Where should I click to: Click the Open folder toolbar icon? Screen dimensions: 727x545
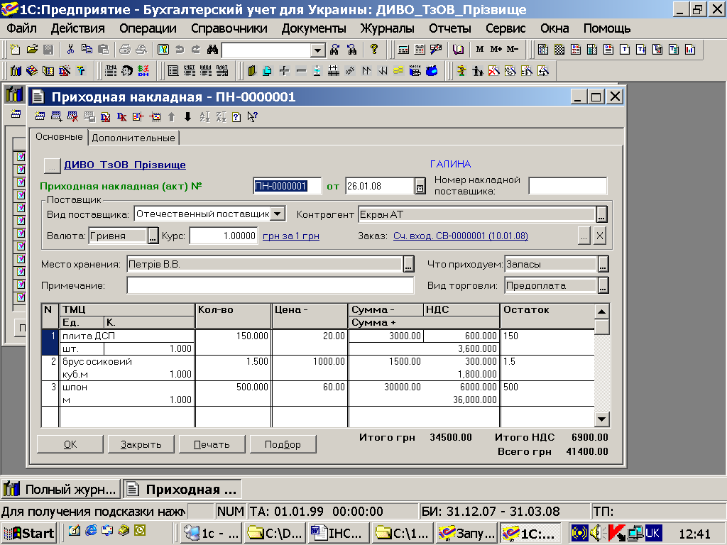(x=32, y=49)
